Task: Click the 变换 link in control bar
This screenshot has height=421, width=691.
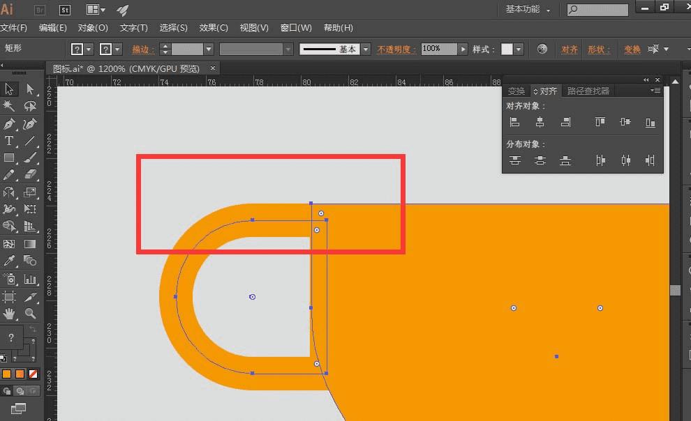Action: tap(632, 49)
